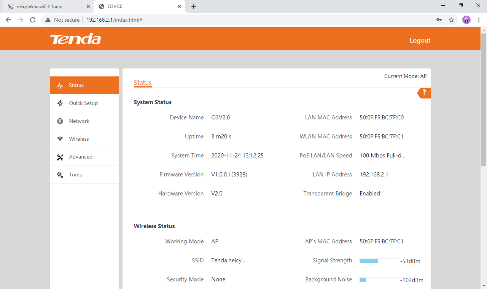Image resolution: width=487 pixels, height=289 pixels.
Task: Open a new browser tab
Action: point(194,6)
